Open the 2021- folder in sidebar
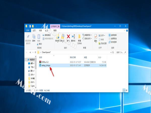Viewport: 151px width, 113px height. point(31,82)
